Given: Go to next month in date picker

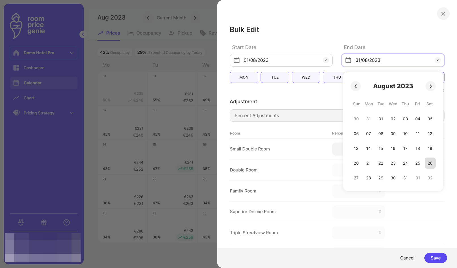Looking at the screenshot, I should click(x=431, y=86).
